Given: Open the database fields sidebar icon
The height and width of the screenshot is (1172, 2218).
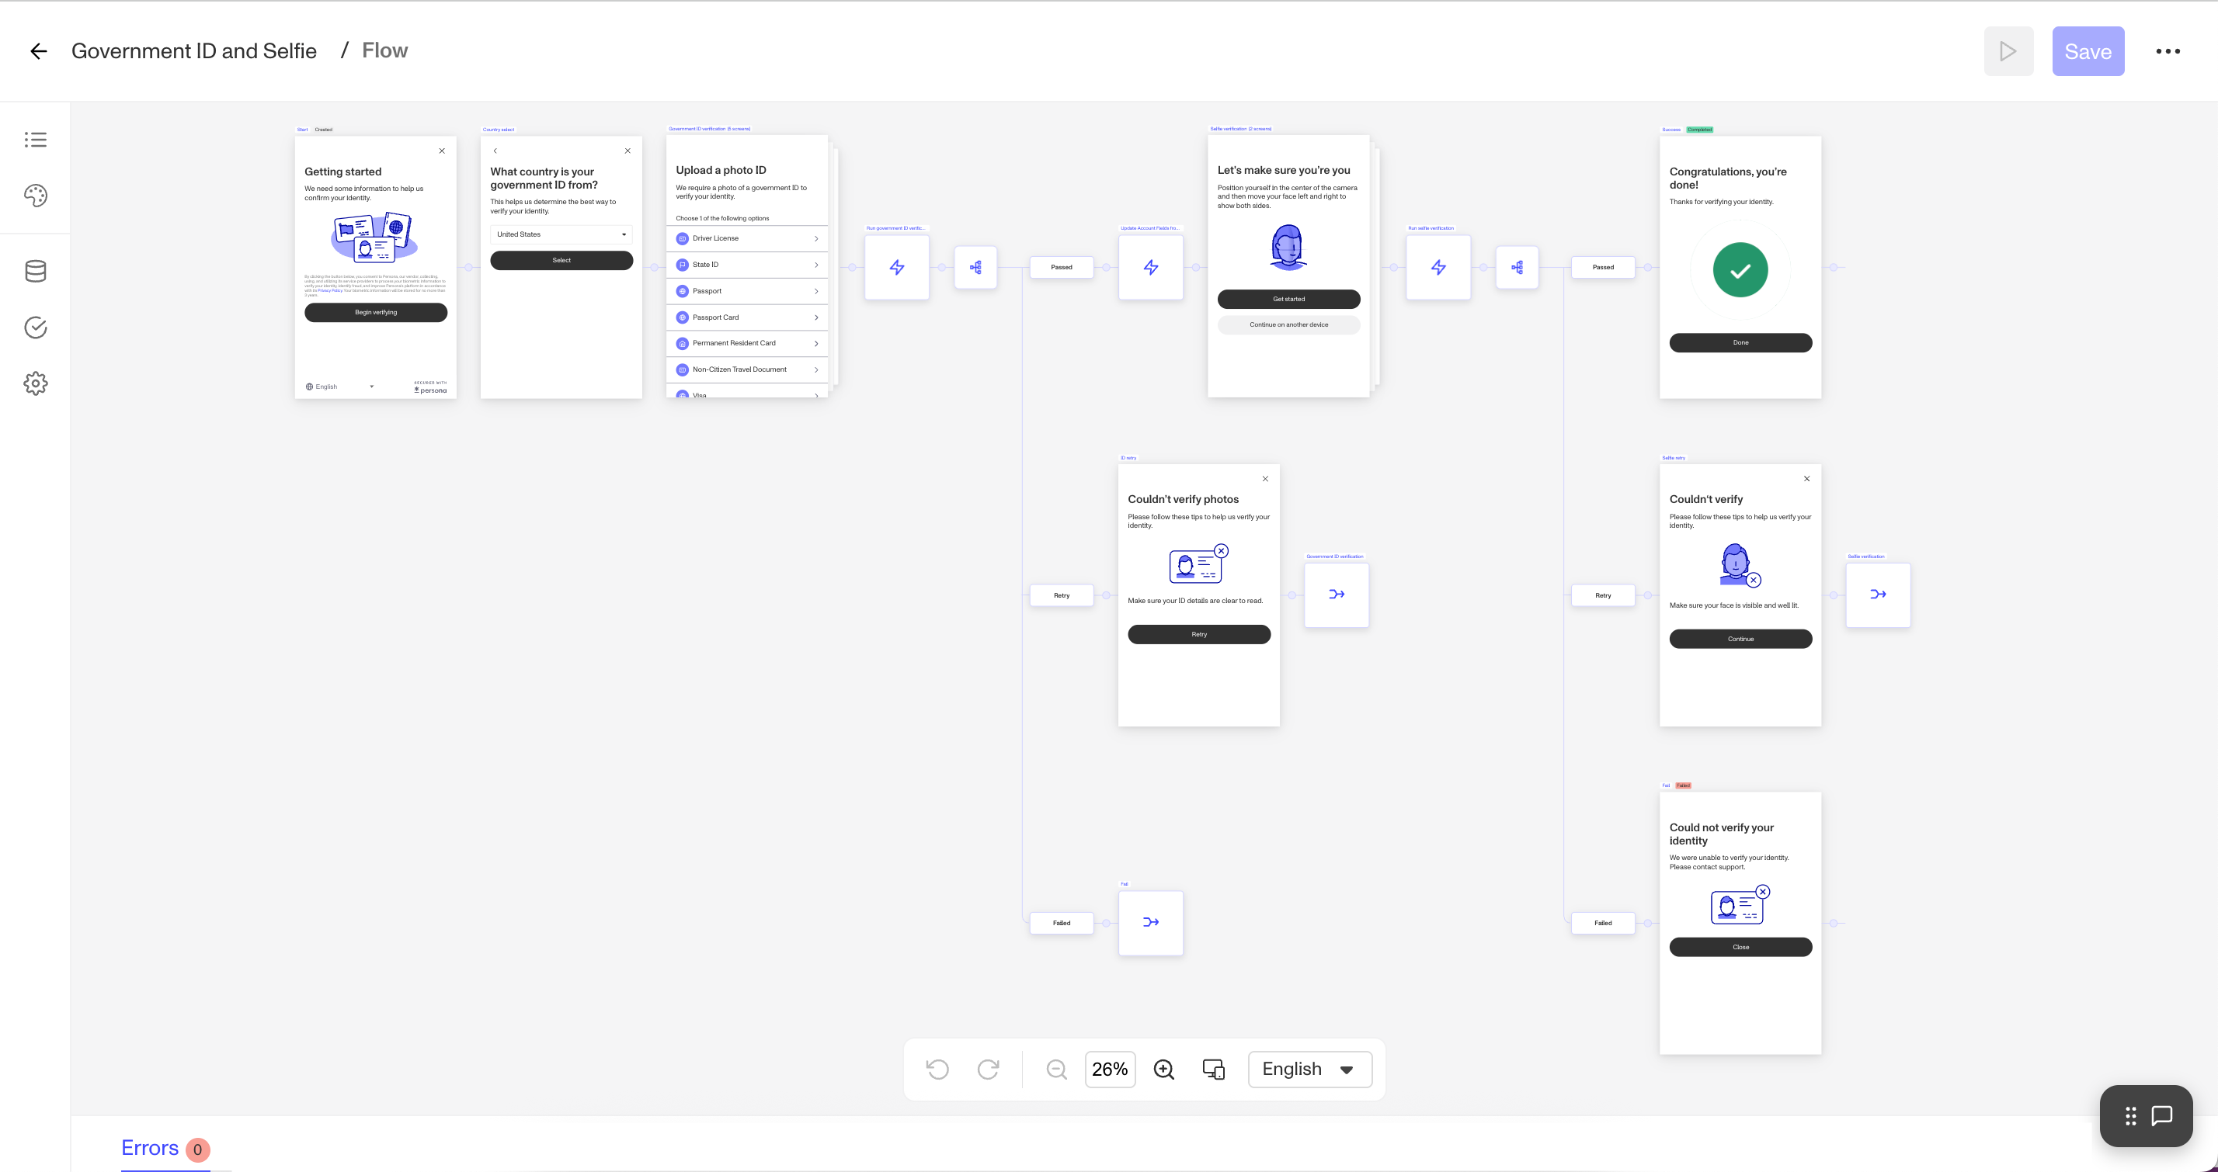Looking at the screenshot, I should pyautogui.click(x=35, y=271).
